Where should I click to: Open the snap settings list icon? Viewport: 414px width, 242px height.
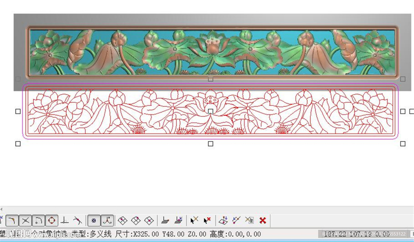coord(249,220)
